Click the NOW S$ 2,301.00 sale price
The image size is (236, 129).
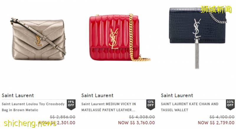pos(57,123)
